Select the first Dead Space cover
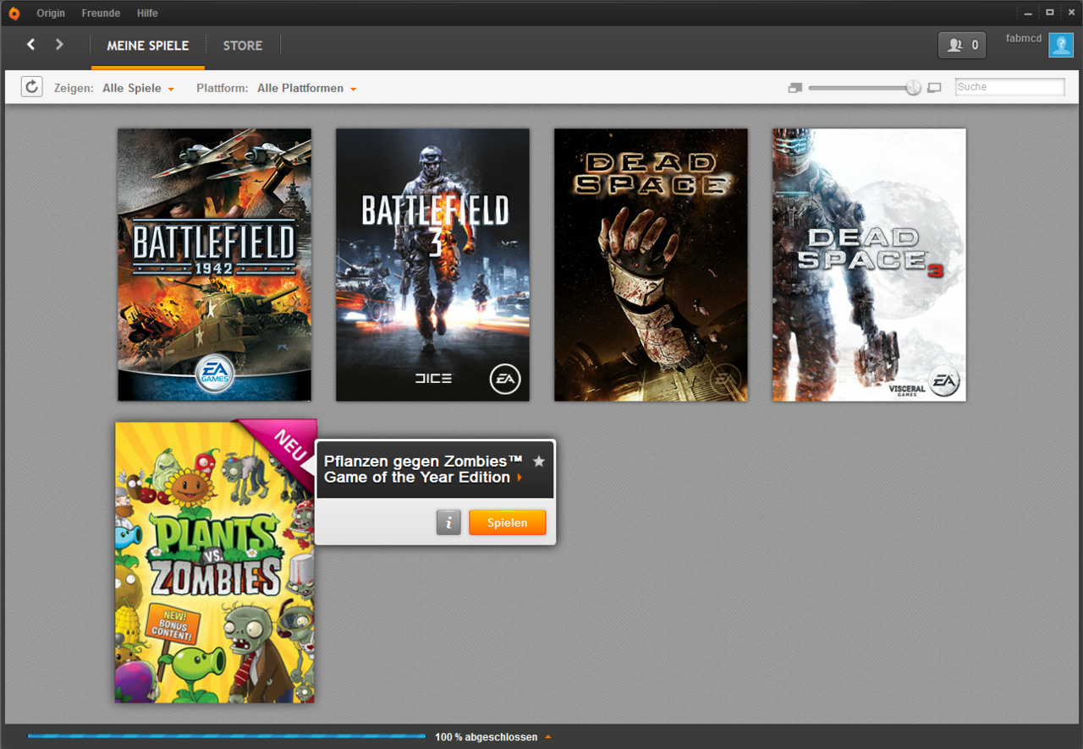The width and height of the screenshot is (1083, 749). 651,265
